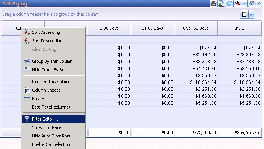
Task: Expand the dropdown arrow next to the funnel icon
Action: pos(259,3)
